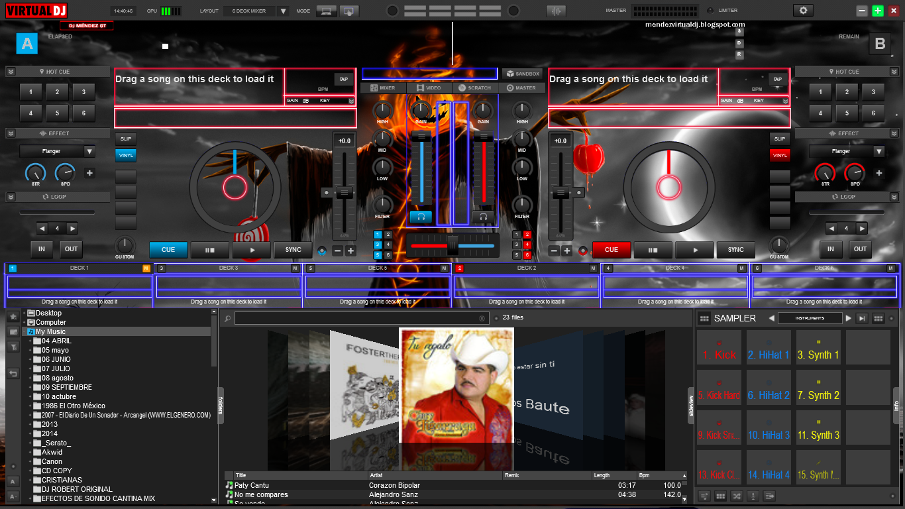
Task: Enable the SANDBOX button
Action: [522, 74]
